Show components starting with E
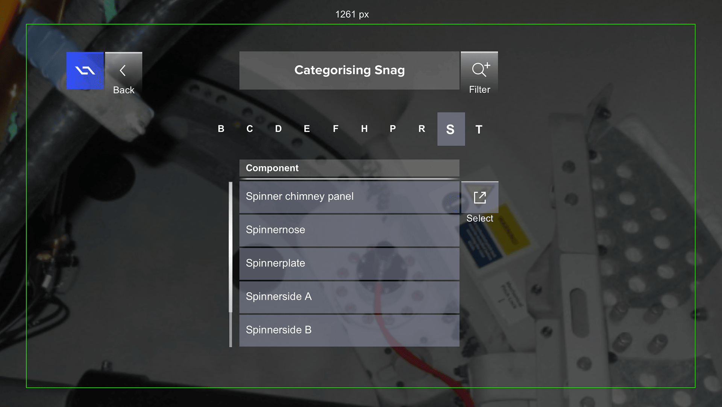 click(x=307, y=129)
